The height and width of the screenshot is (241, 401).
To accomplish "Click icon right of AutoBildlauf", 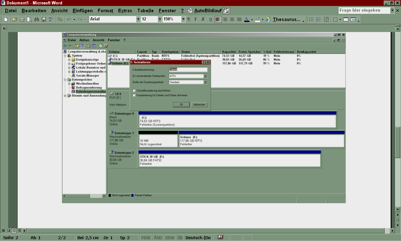I will coord(227,10).
